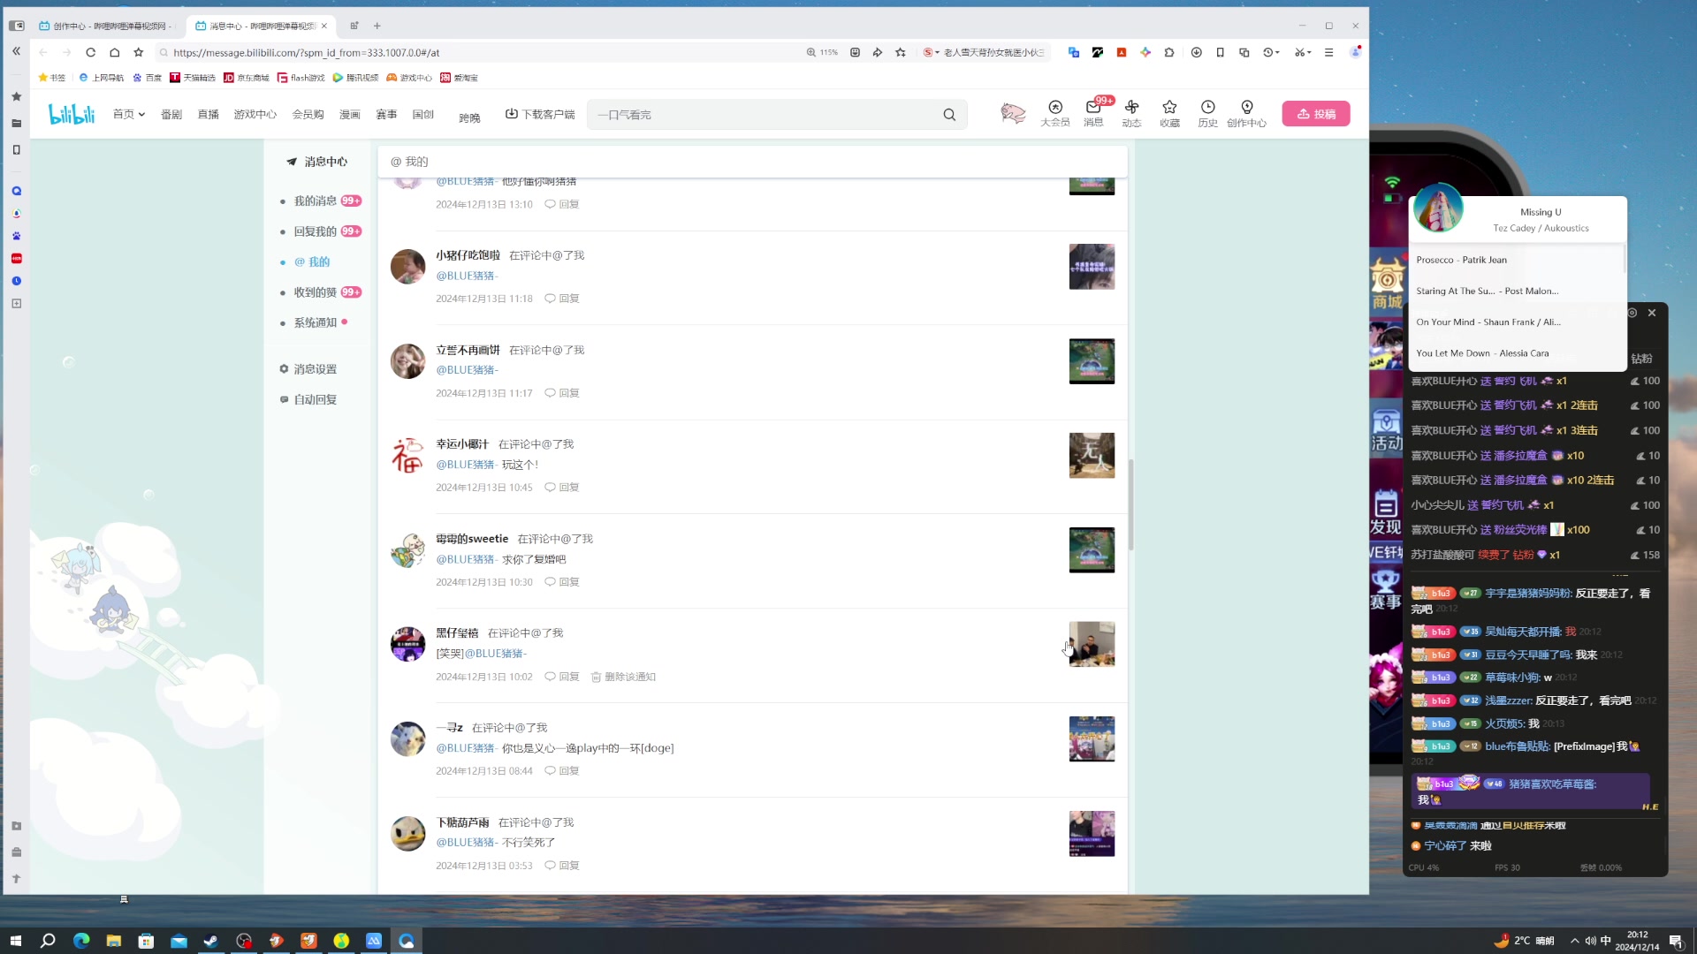1697x954 pixels.
Task: Open browser extensions puzzle icon
Action: click(x=1169, y=52)
